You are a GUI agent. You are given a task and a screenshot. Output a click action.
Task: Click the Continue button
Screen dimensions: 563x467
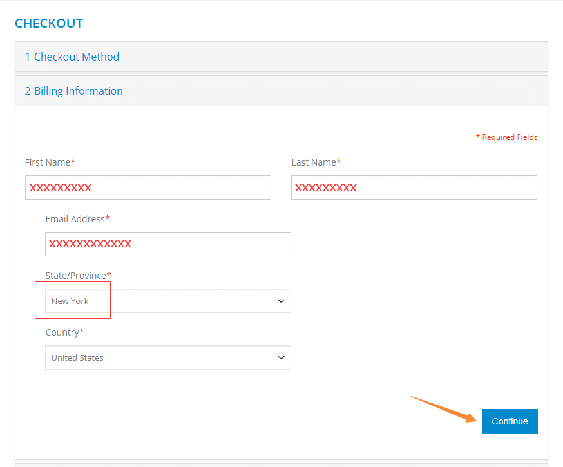pyautogui.click(x=510, y=421)
